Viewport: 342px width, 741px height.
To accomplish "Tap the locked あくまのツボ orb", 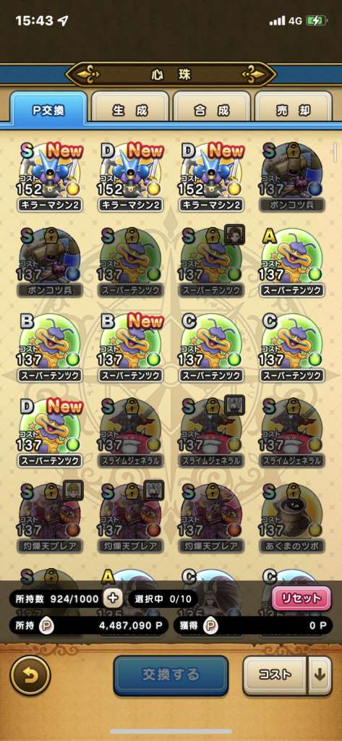I will pyautogui.click(x=292, y=518).
